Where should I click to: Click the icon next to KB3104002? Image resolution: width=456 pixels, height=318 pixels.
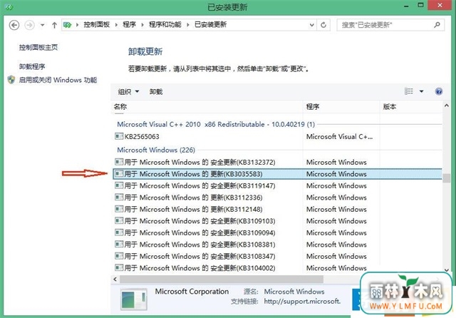(x=119, y=267)
